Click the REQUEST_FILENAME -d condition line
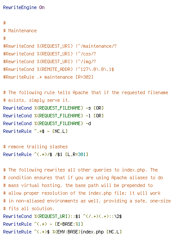The width and height of the screenshot is (177, 239). tap(47, 123)
